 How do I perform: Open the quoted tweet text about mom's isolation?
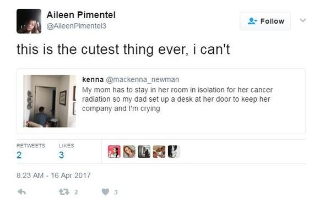[177, 99]
